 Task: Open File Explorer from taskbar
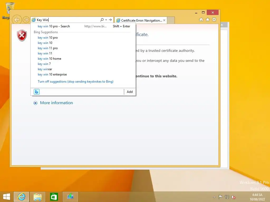point(37,196)
